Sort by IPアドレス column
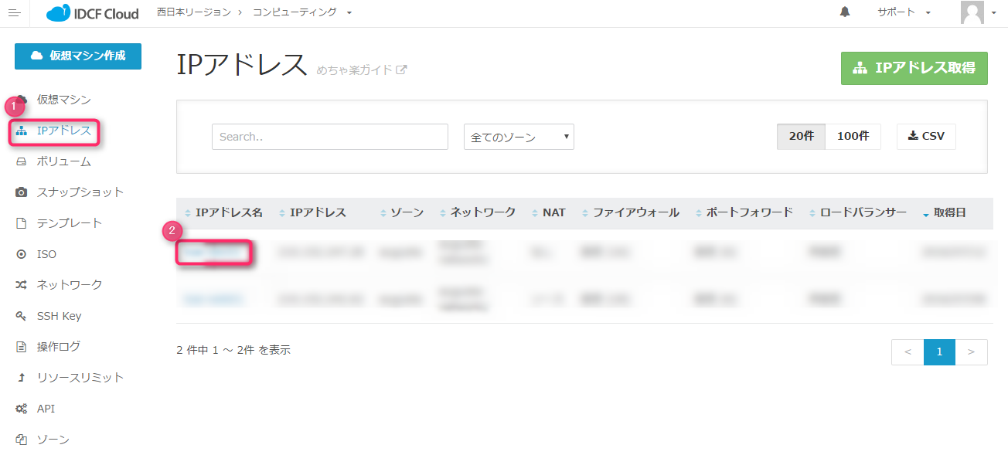1008x455 pixels. (313, 212)
